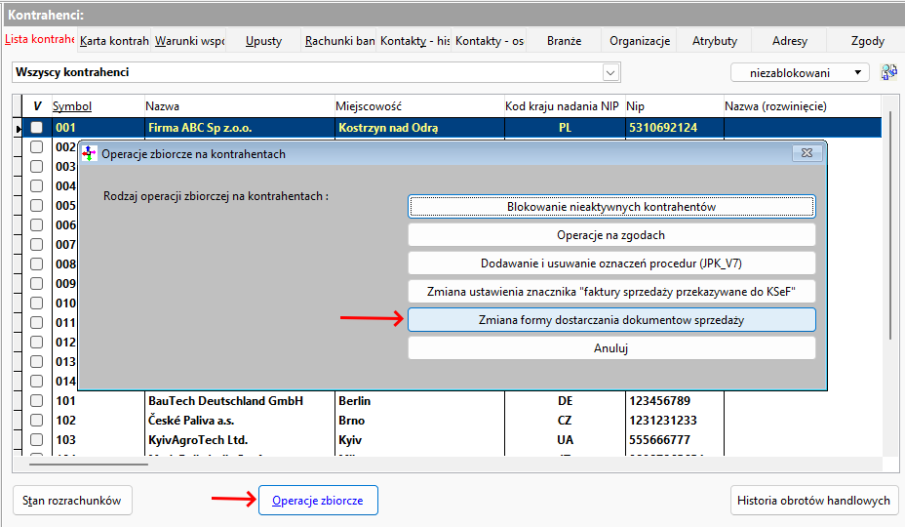Go to the Zgody tab

867,41
